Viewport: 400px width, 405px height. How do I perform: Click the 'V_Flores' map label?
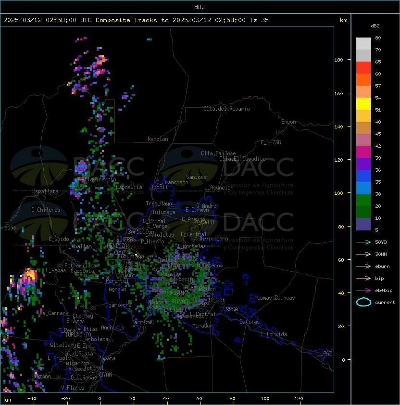tap(73, 388)
